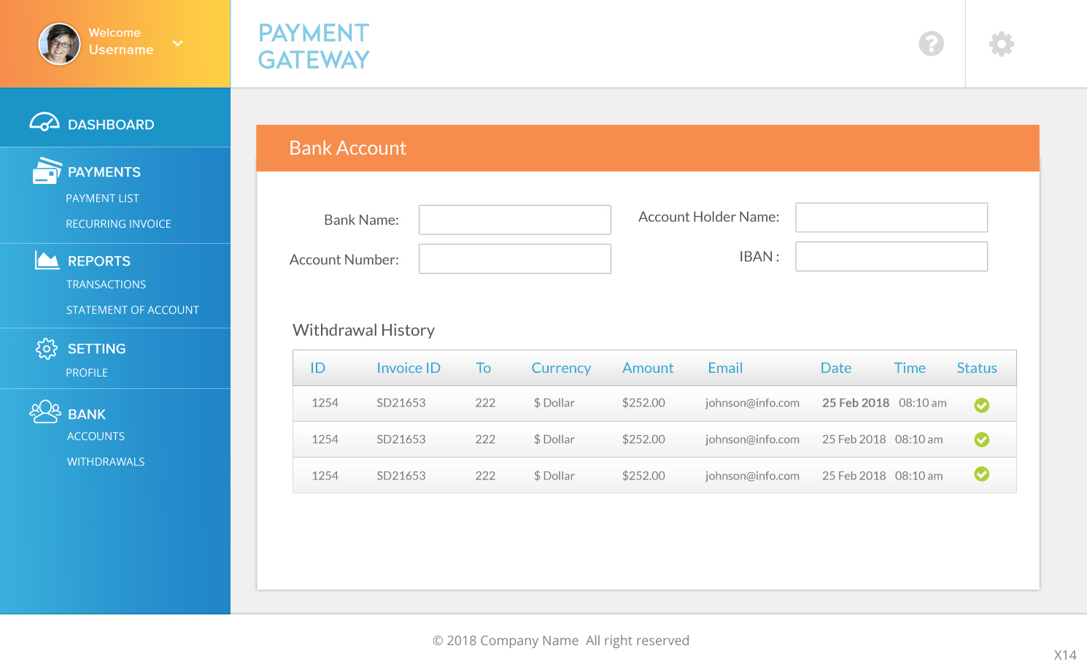1087x667 pixels.
Task: Expand the Welcome Username dropdown chevron
Action: [x=177, y=44]
